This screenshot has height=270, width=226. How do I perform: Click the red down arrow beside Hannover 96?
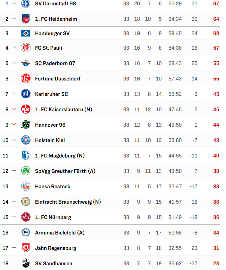tap(14, 124)
